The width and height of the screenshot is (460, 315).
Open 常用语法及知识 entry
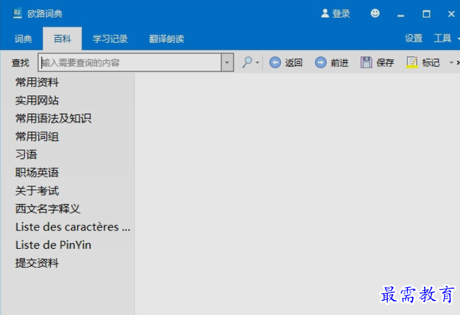[x=53, y=119]
